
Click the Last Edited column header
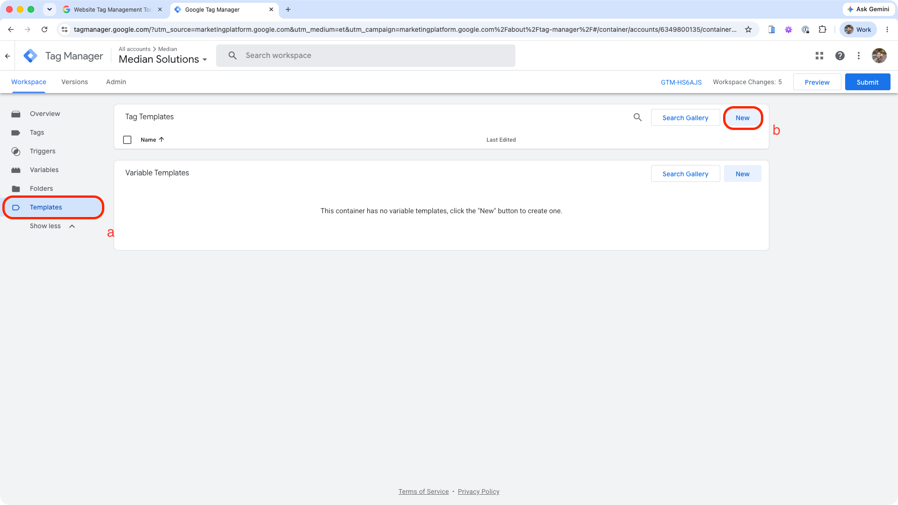tap(501, 140)
